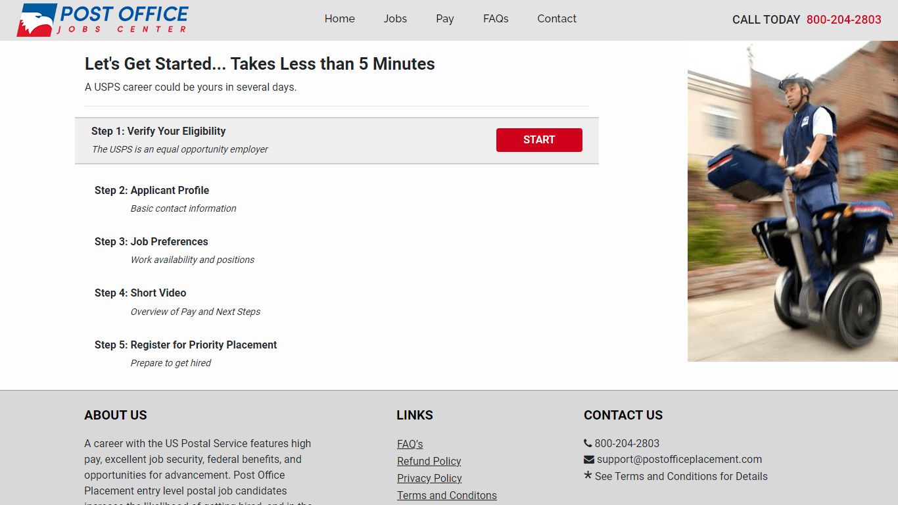The width and height of the screenshot is (898, 505).
Task: Click the LINKS footer heading
Action: [415, 415]
